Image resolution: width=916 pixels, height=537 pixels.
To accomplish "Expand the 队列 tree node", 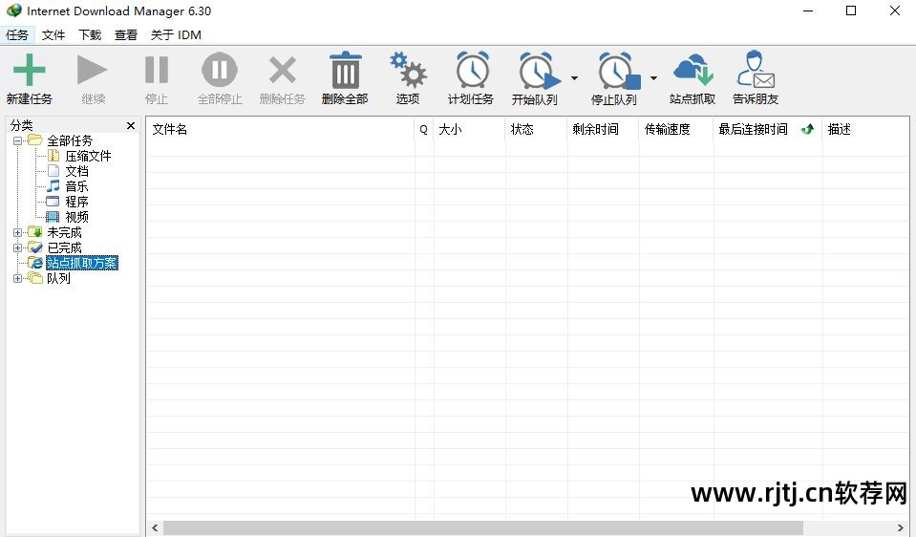I will click(x=17, y=279).
